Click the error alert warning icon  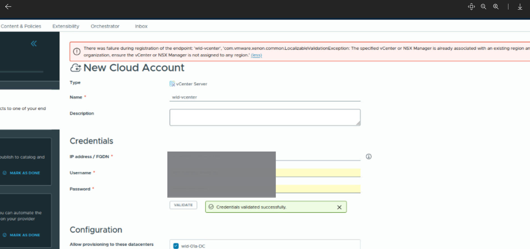[77, 52]
